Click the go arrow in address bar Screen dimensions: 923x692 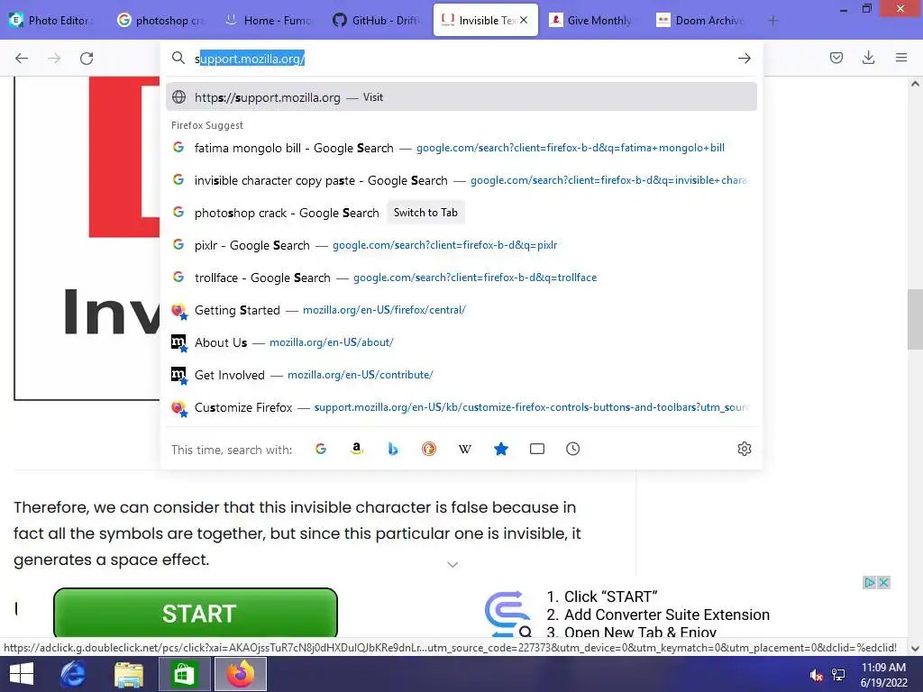(744, 59)
